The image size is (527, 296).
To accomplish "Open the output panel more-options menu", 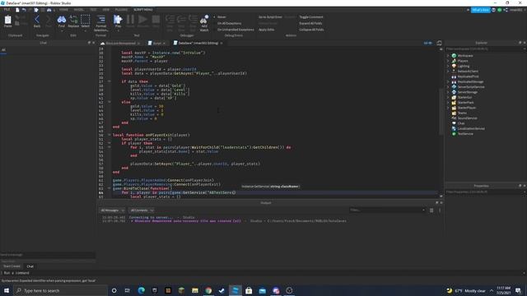I will pos(440,210).
